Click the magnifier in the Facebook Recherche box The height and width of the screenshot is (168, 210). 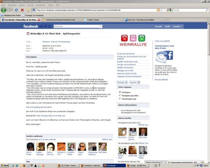100,26
